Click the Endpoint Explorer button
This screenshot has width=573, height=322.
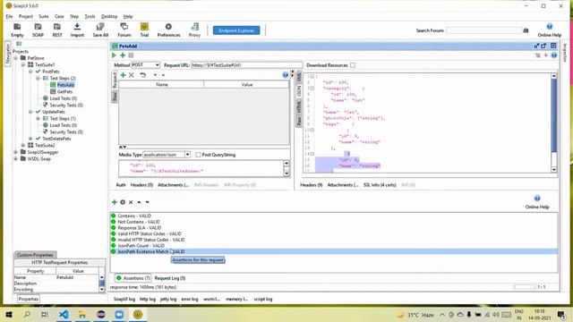coord(236,30)
